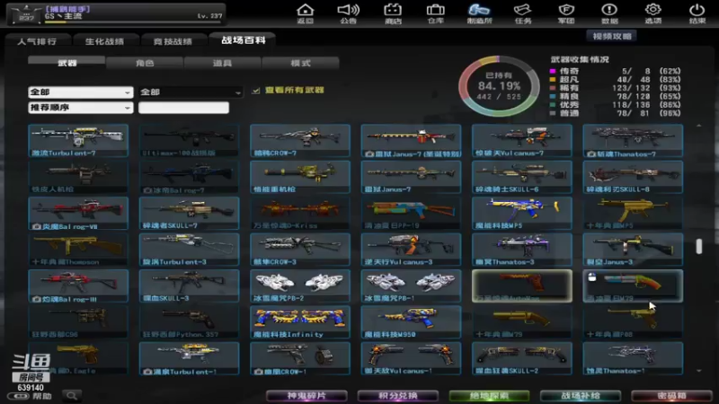Click the player rank emblem icon
Image resolution: width=719 pixels, height=404 pixels.
pyautogui.click(x=26, y=14)
